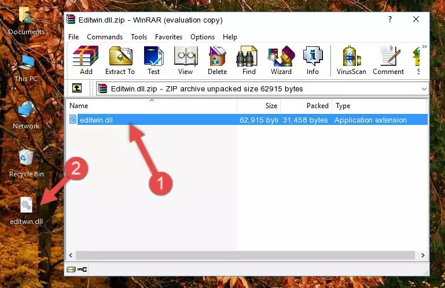Open the Commands menu

coord(105,37)
